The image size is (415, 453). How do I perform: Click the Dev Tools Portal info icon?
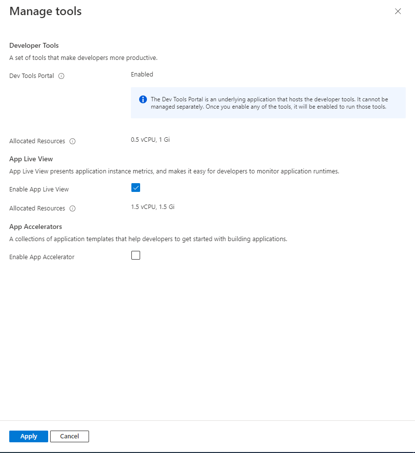[x=61, y=76]
